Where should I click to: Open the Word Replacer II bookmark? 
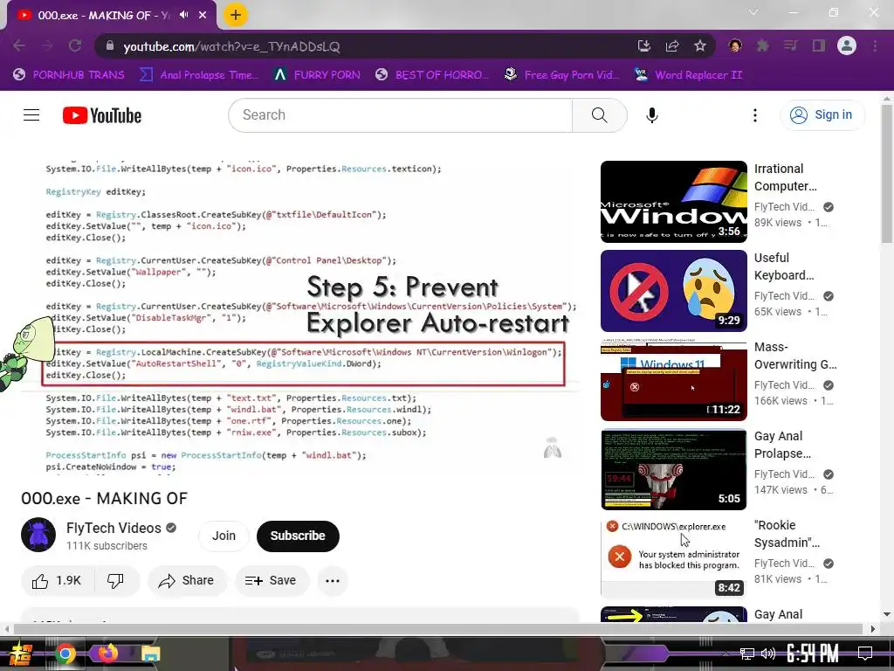point(688,75)
